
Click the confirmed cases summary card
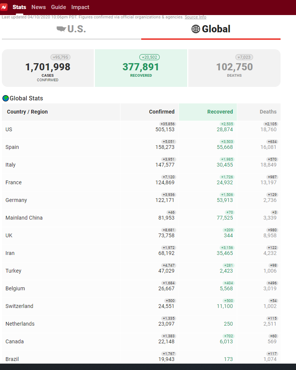click(x=48, y=68)
